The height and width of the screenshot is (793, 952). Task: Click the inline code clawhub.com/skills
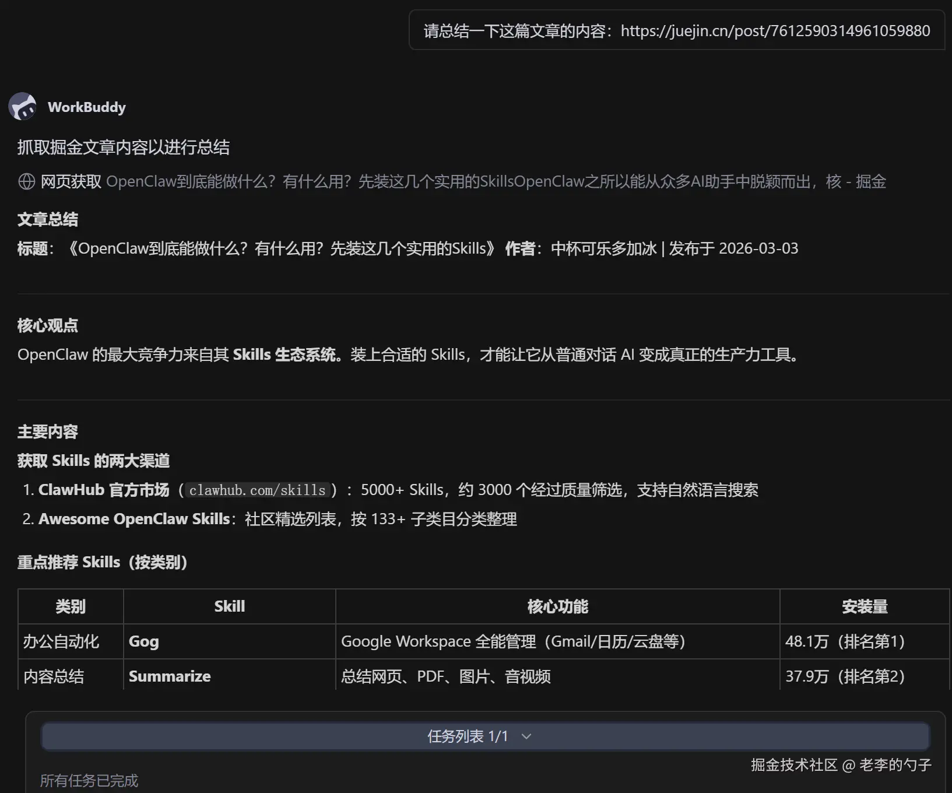tap(257, 490)
